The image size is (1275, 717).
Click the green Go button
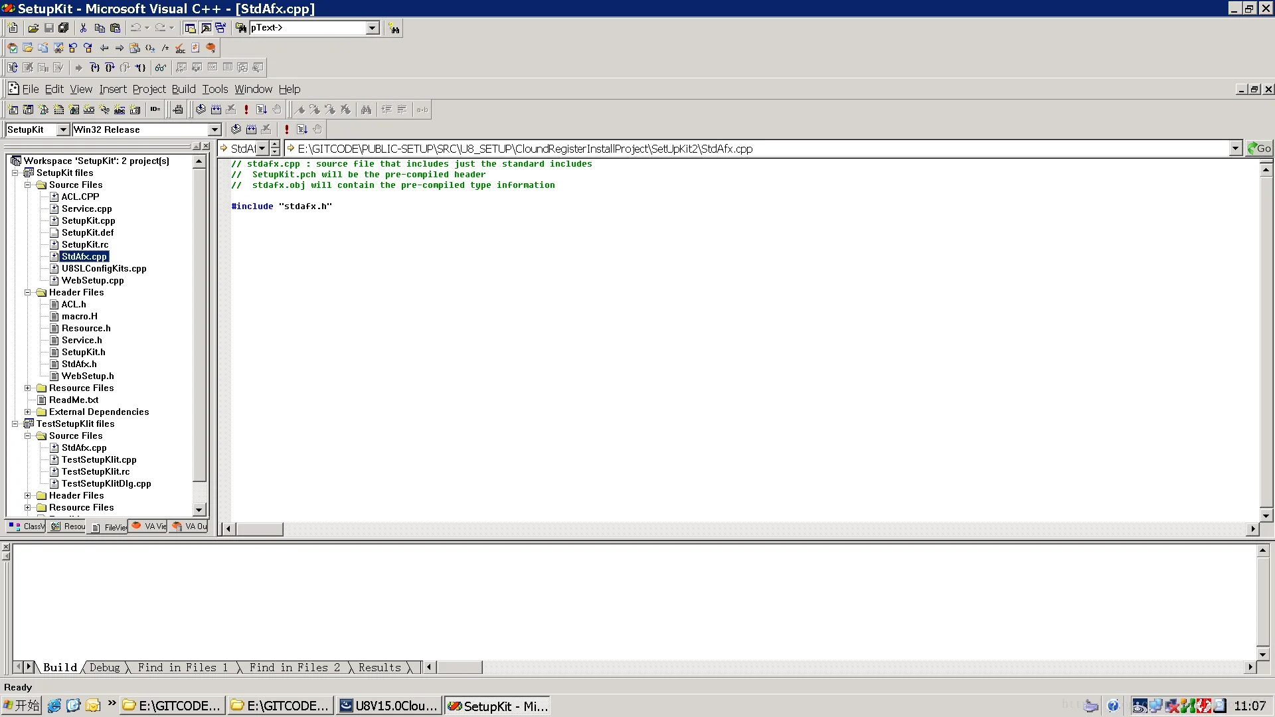1259,149
